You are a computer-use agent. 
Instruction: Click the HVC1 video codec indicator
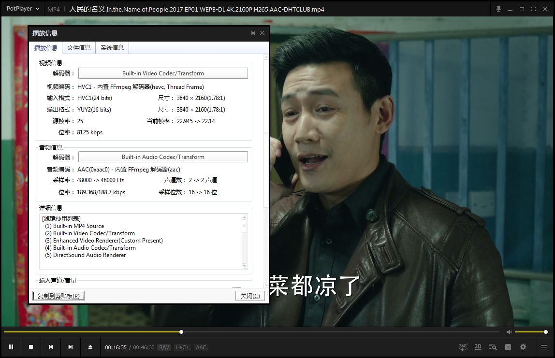coord(182,347)
